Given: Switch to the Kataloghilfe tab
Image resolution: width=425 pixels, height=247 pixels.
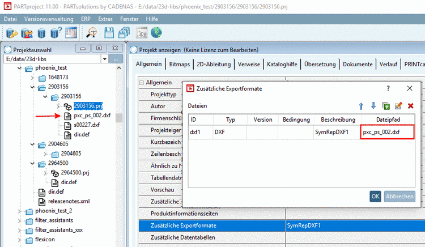Looking at the screenshot, I should [282, 65].
